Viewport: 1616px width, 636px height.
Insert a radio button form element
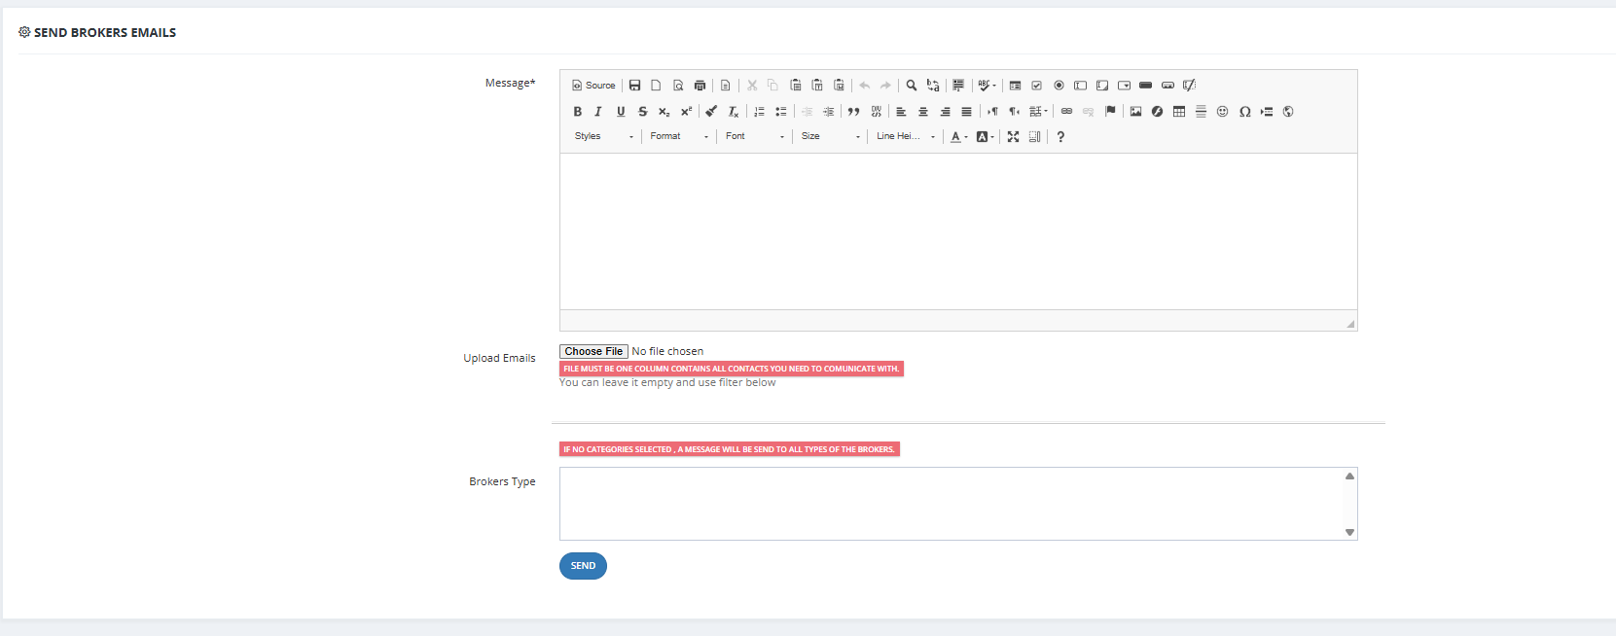[x=1059, y=86]
